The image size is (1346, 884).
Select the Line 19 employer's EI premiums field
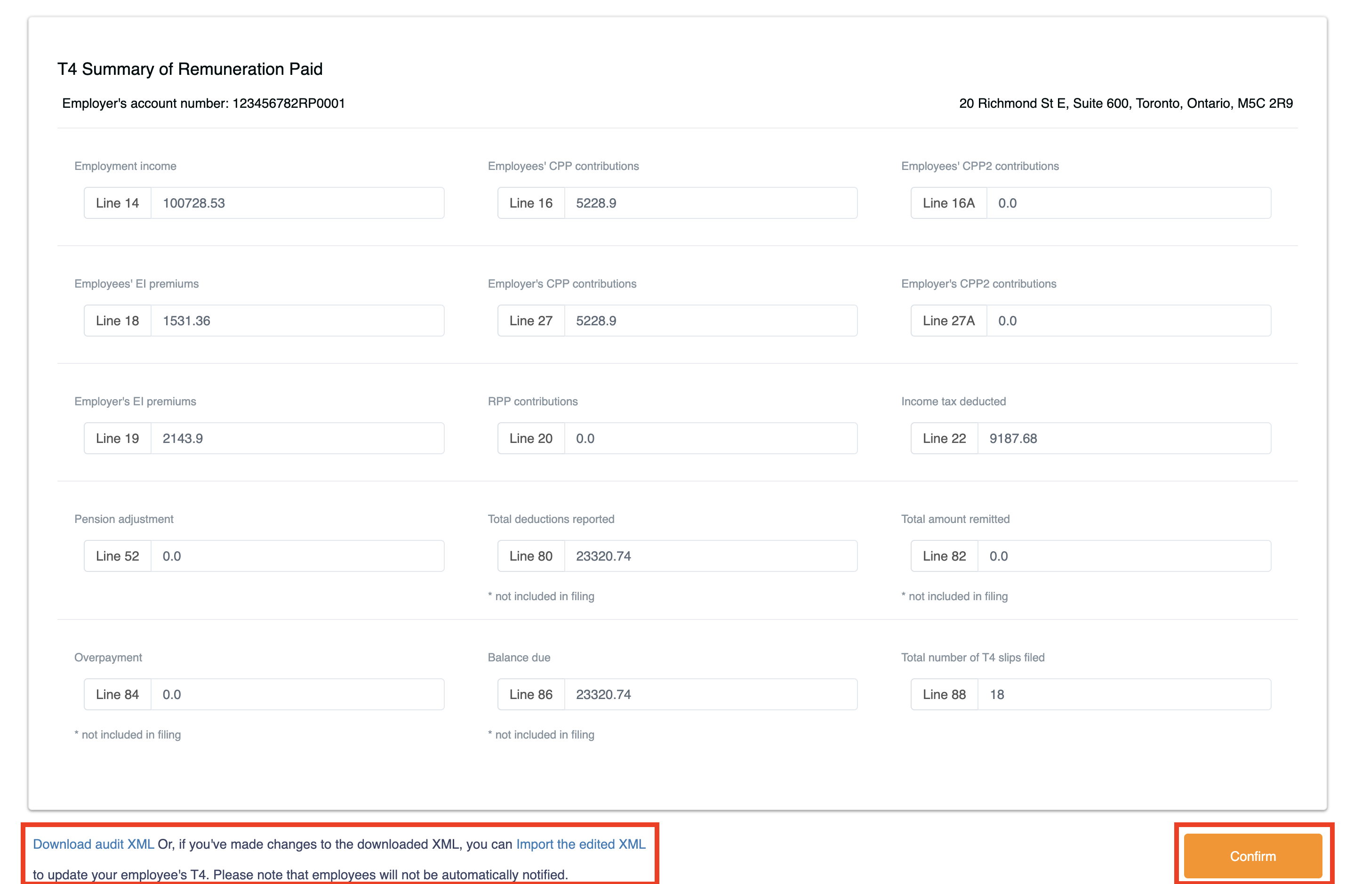(x=297, y=438)
